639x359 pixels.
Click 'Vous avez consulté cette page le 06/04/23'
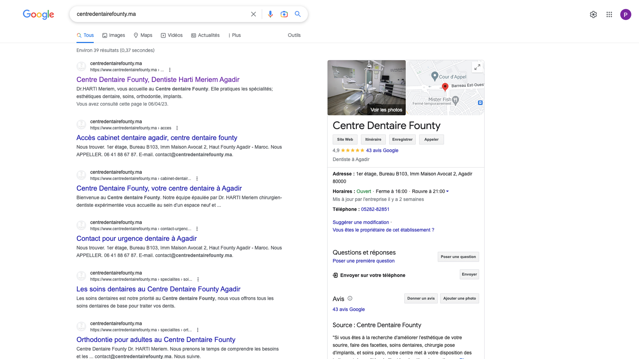[x=122, y=104]
